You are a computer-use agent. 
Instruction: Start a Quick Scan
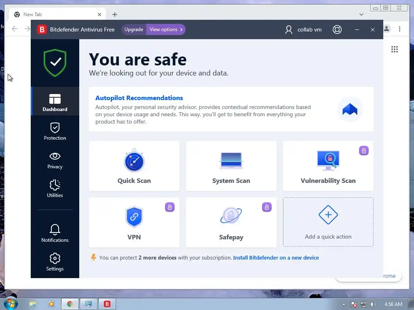[x=134, y=166]
